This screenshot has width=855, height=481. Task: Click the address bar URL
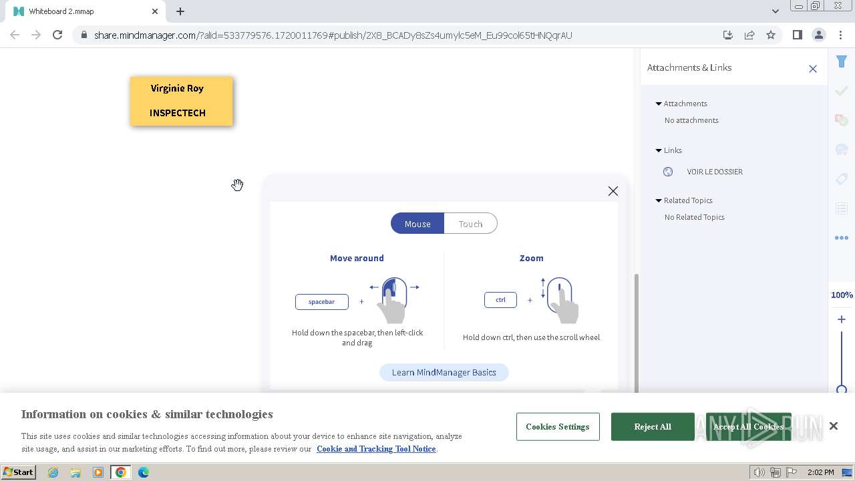click(333, 35)
